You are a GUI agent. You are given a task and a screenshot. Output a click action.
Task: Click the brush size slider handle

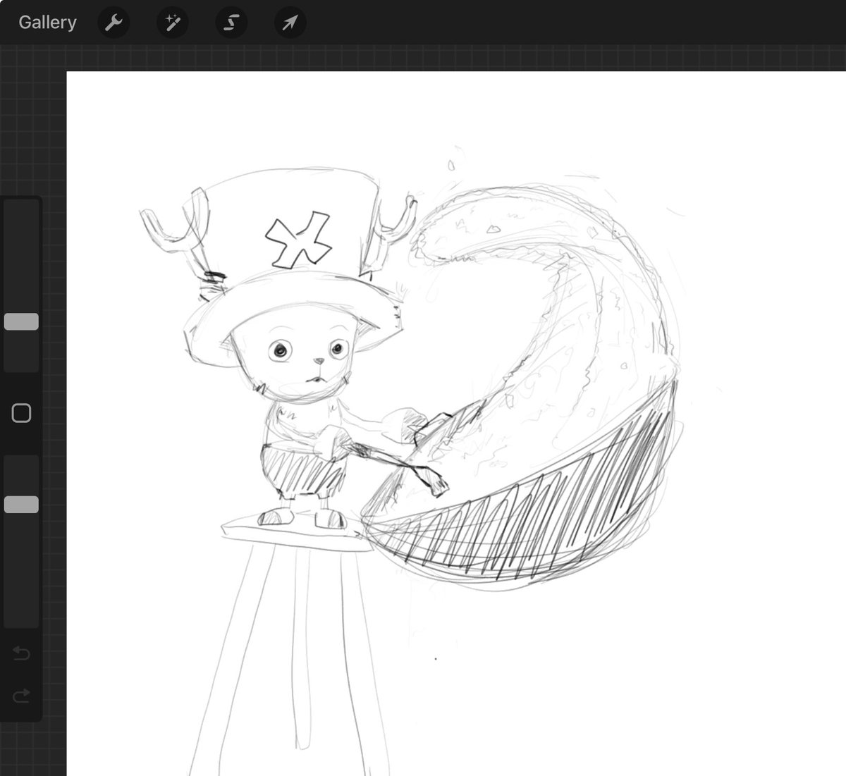21,322
